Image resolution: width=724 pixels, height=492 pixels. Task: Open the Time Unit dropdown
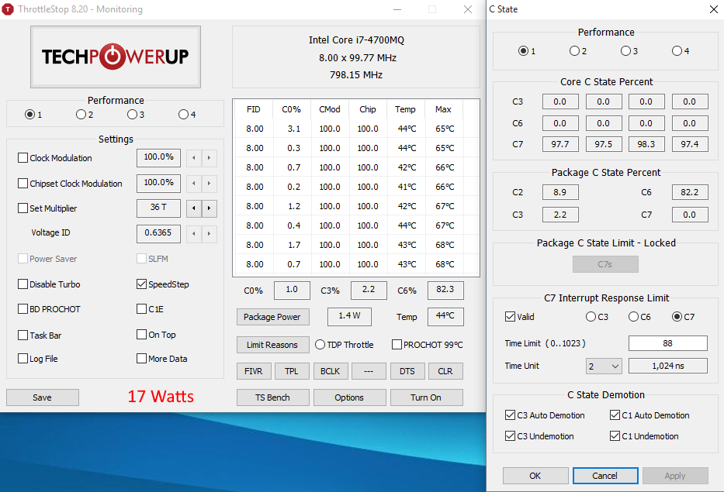(x=604, y=366)
